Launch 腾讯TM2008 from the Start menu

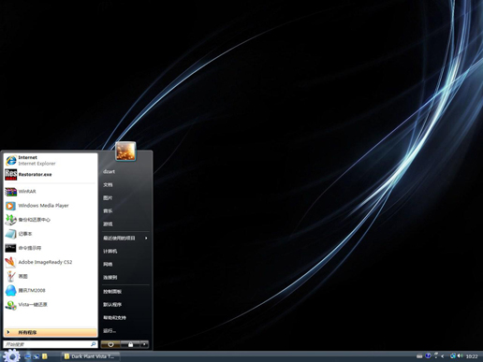pyautogui.click(x=51, y=291)
